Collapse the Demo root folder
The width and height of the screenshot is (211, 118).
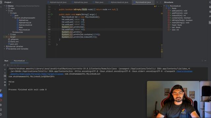(4, 6)
